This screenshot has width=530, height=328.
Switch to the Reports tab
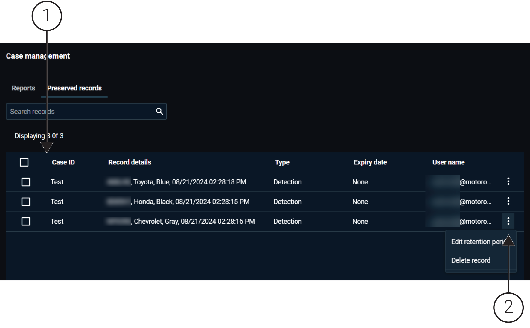(23, 88)
